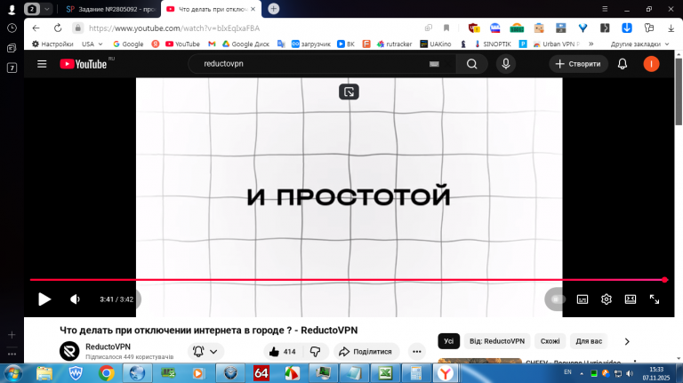Select the Від: ReductoVPN chip
683x383 pixels.
(x=497, y=341)
